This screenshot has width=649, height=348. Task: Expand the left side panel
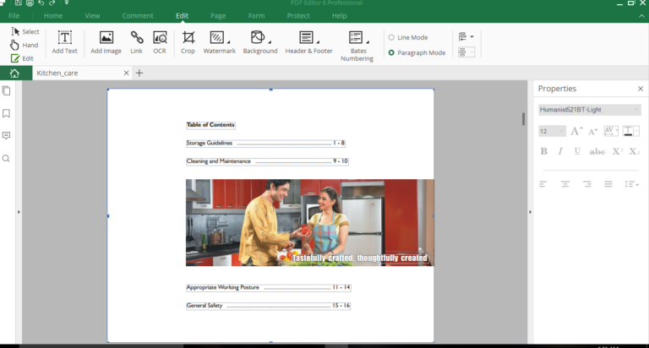(x=19, y=212)
